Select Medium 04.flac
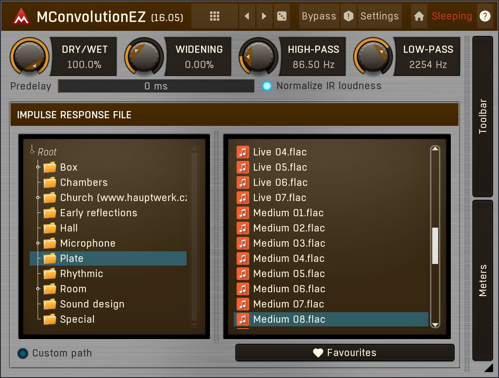 tap(331, 258)
